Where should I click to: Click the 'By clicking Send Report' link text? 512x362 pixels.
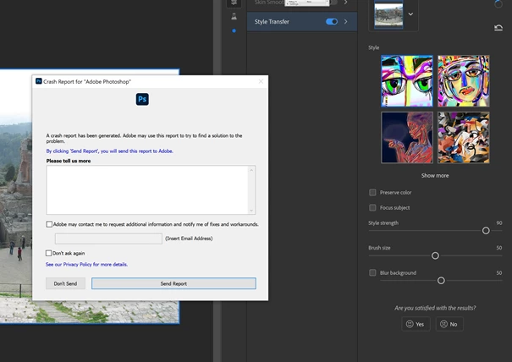pos(110,151)
